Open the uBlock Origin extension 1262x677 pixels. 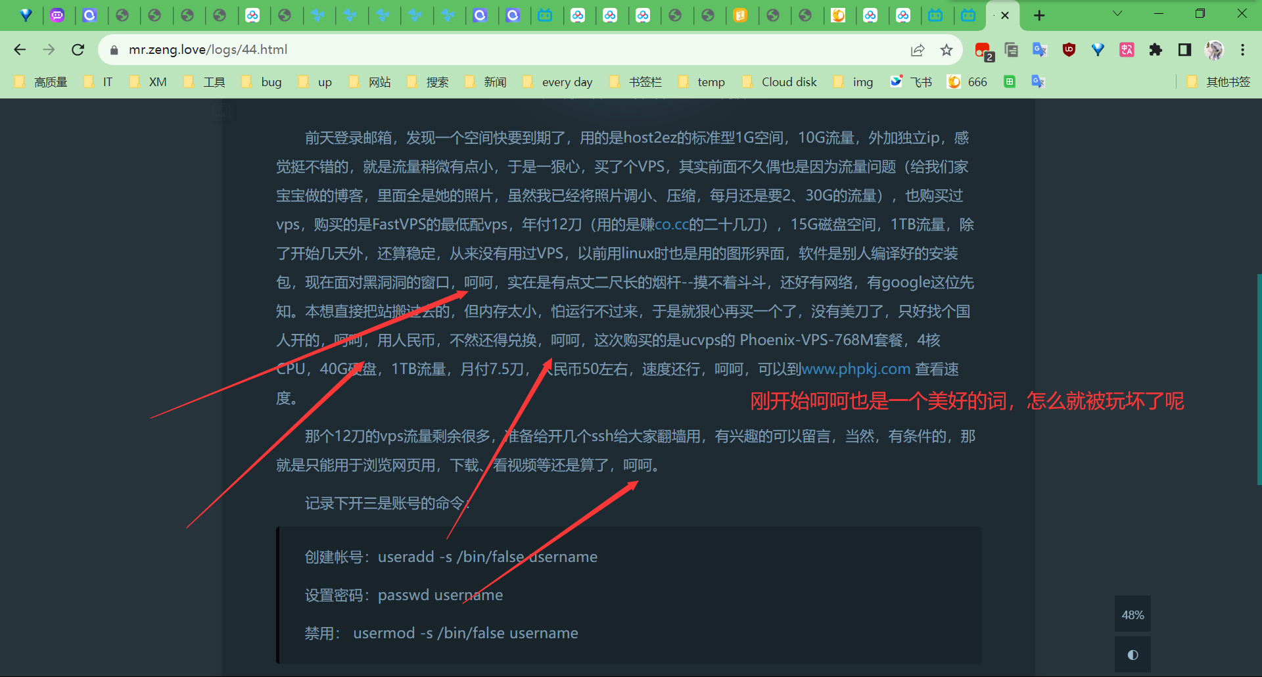pos(1069,50)
